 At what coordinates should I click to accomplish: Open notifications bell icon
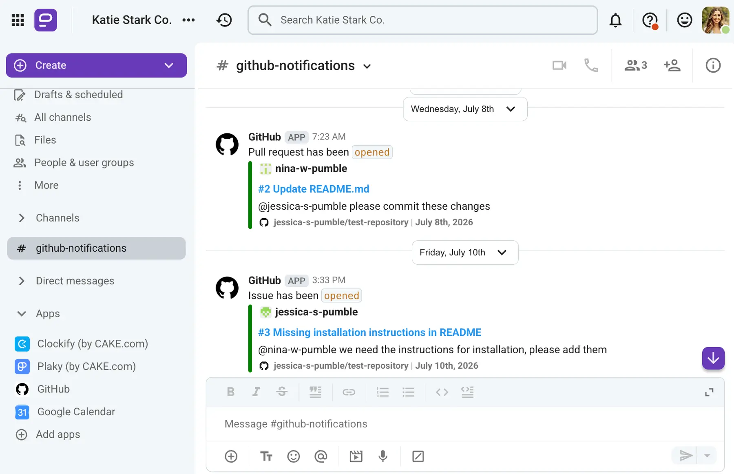click(615, 20)
